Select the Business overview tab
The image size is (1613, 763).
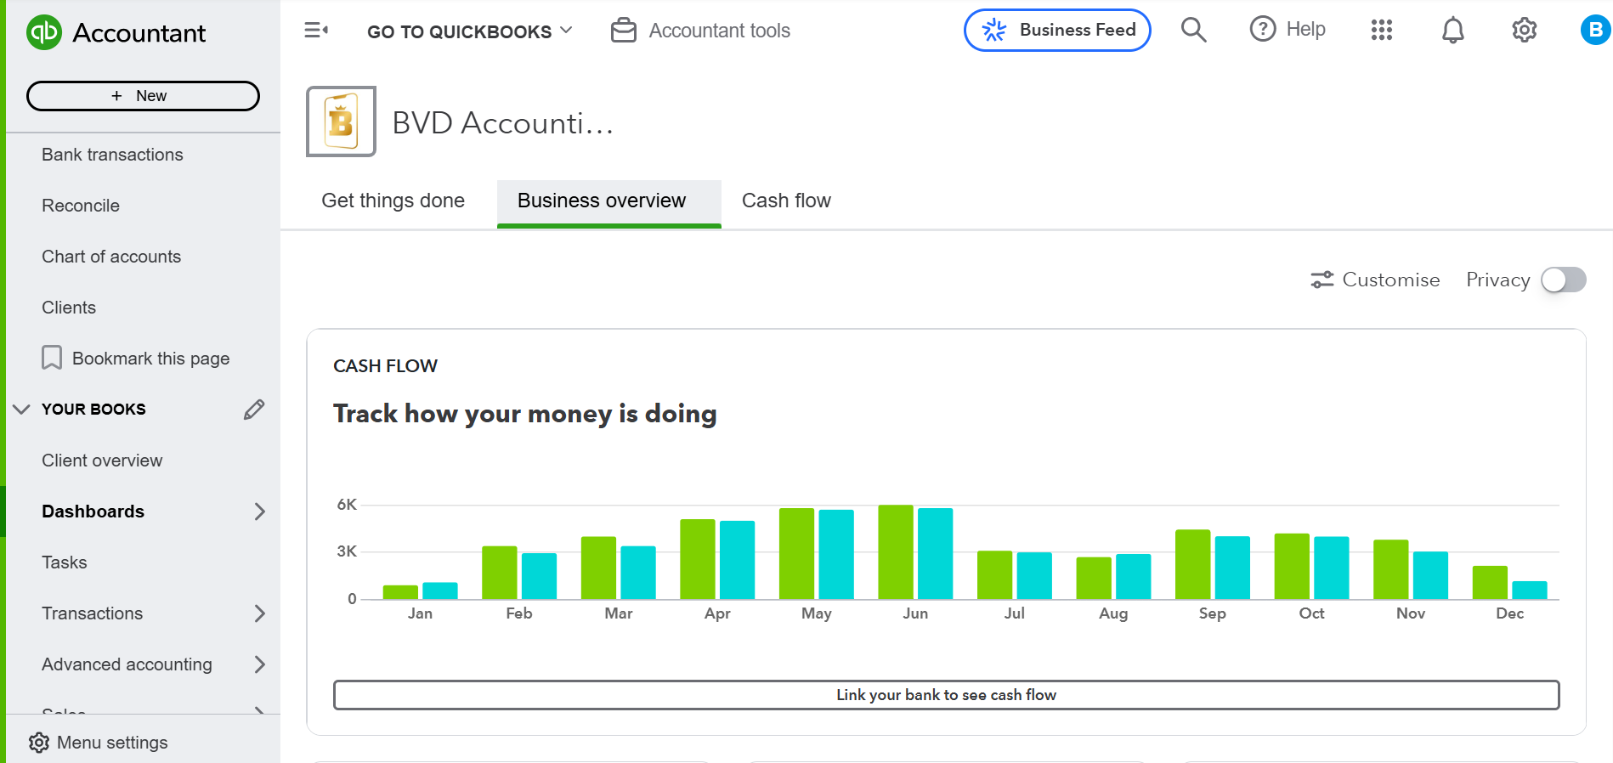tap(609, 202)
